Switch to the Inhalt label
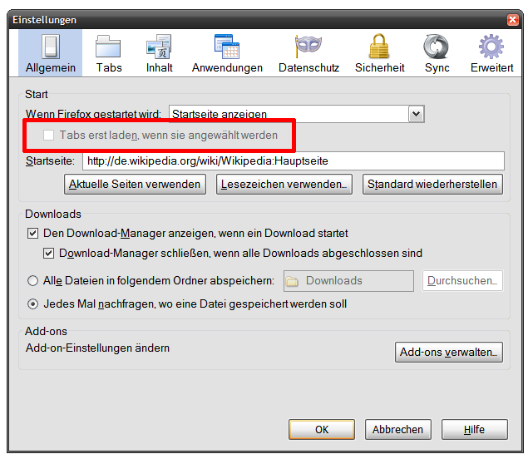The width and height of the screenshot is (528, 459). pyautogui.click(x=159, y=67)
